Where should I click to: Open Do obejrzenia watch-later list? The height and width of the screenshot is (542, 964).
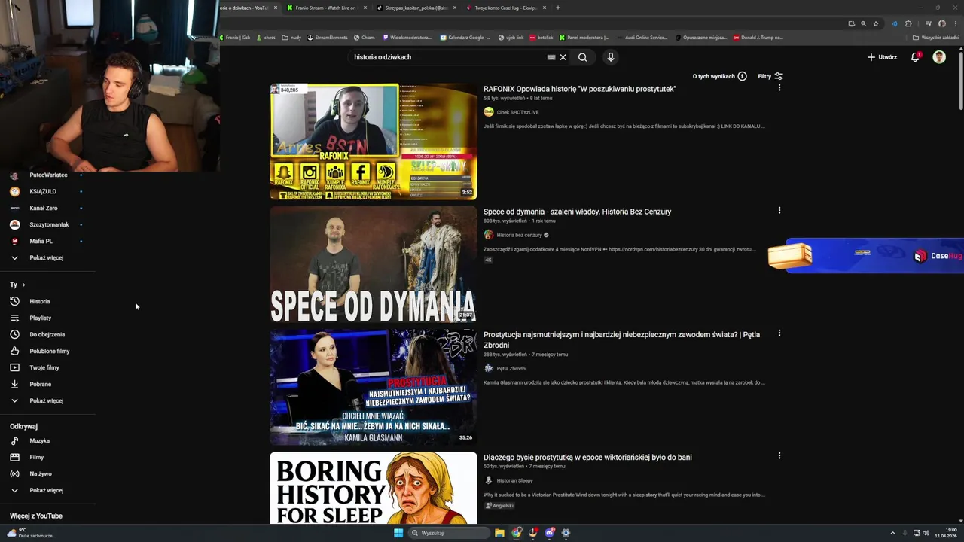(x=47, y=334)
